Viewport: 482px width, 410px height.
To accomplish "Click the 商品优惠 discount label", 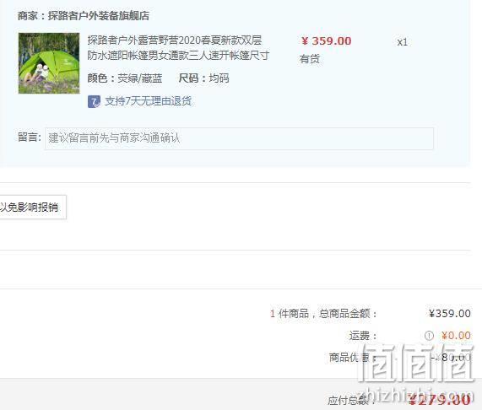I will click(352, 358).
